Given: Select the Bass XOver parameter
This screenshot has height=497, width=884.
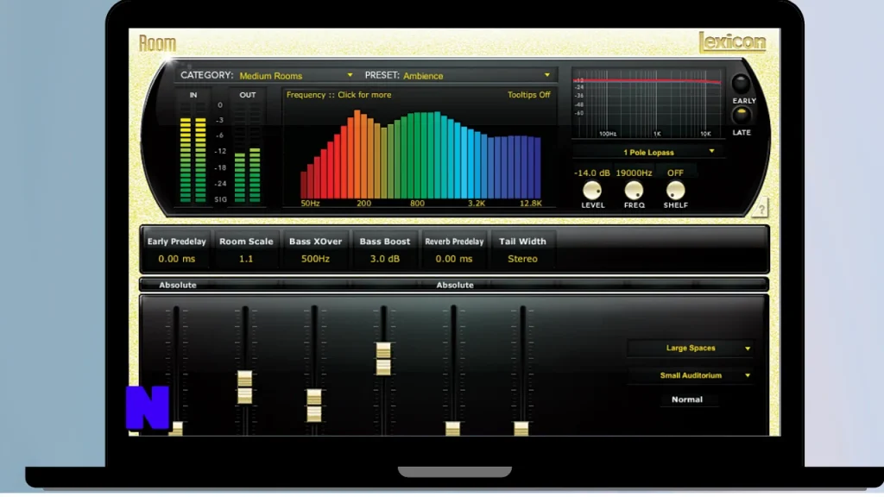Looking at the screenshot, I should (x=315, y=249).
